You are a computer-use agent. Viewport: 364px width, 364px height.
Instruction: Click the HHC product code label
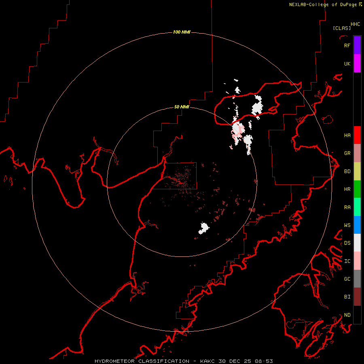[x=356, y=24]
